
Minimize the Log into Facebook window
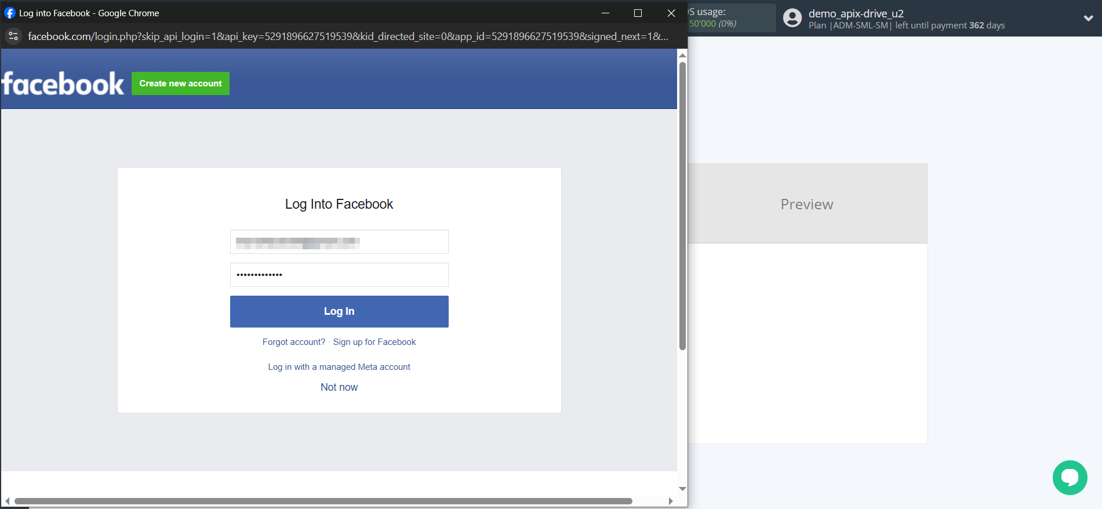click(605, 13)
